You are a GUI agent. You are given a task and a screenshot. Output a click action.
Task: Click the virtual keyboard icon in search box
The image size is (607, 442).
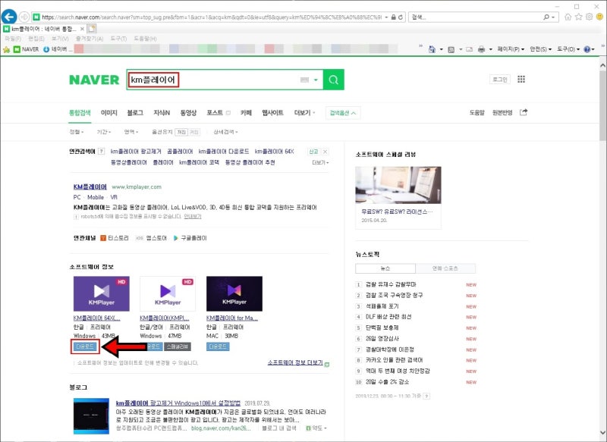point(305,80)
